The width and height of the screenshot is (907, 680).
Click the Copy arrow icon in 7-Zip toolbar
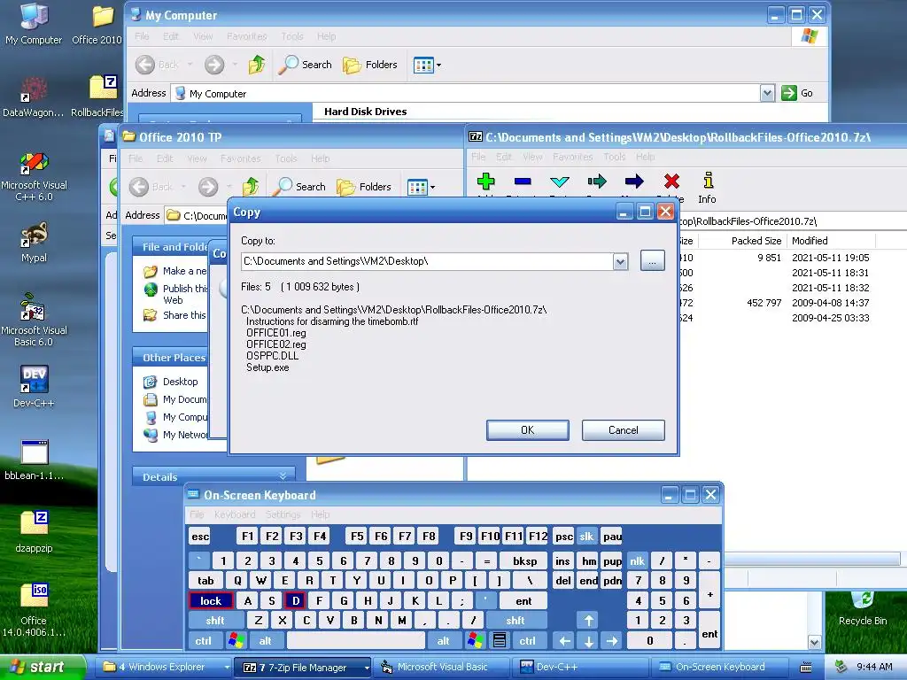point(597,182)
